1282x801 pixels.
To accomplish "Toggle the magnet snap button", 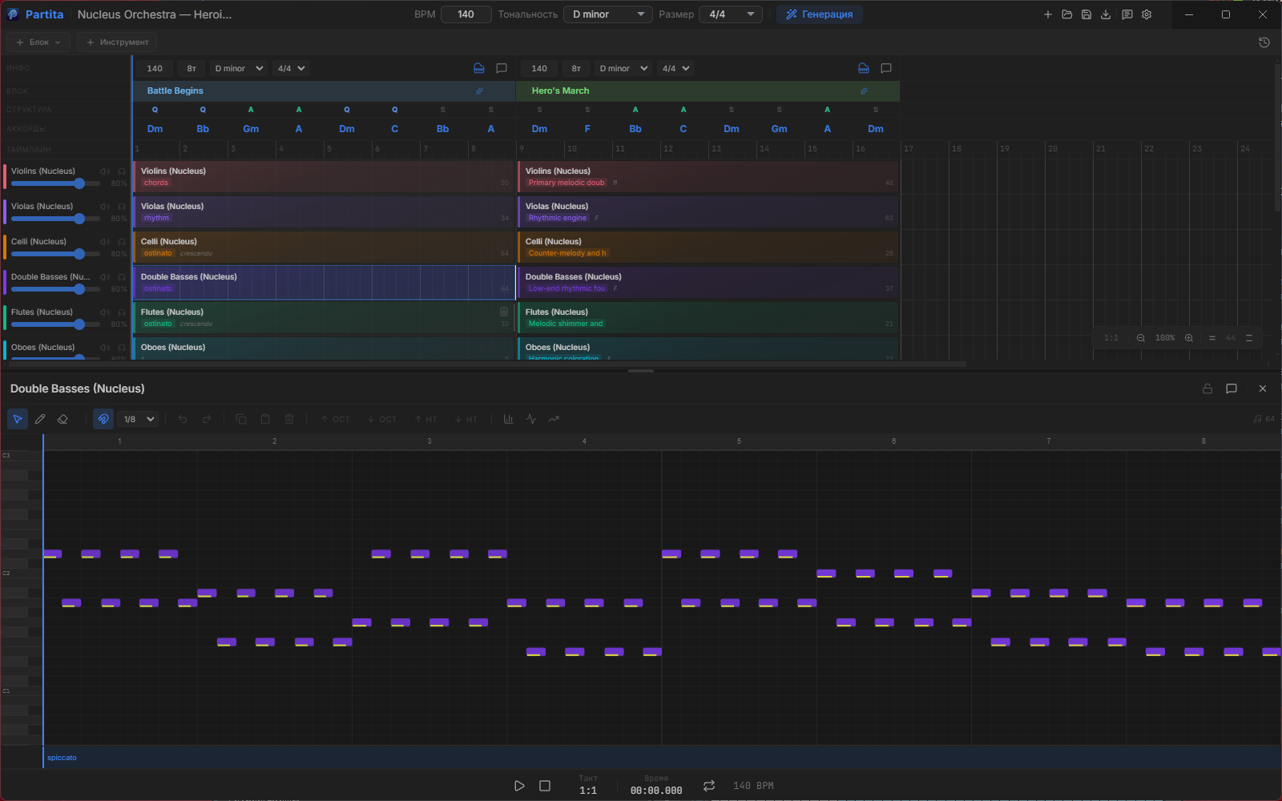I will (103, 419).
